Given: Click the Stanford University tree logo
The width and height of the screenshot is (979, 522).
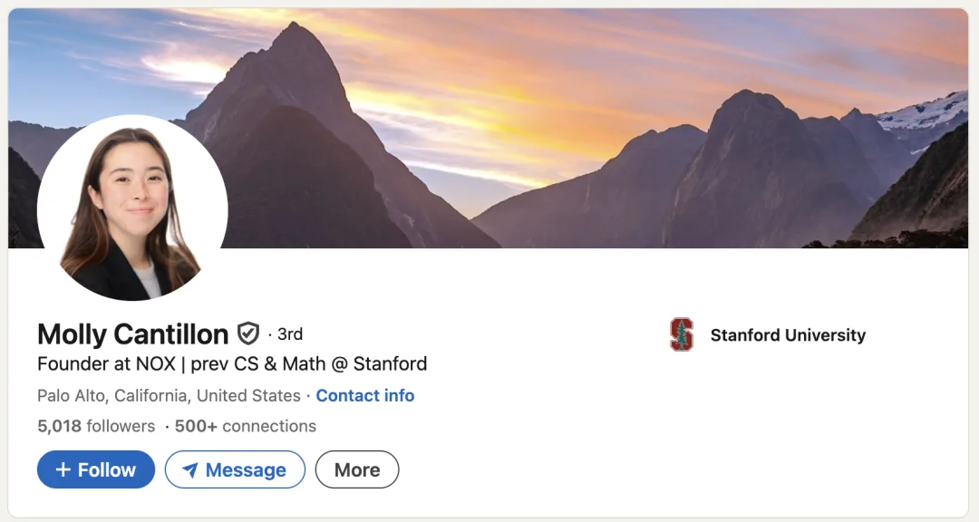Looking at the screenshot, I should pyautogui.click(x=681, y=334).
